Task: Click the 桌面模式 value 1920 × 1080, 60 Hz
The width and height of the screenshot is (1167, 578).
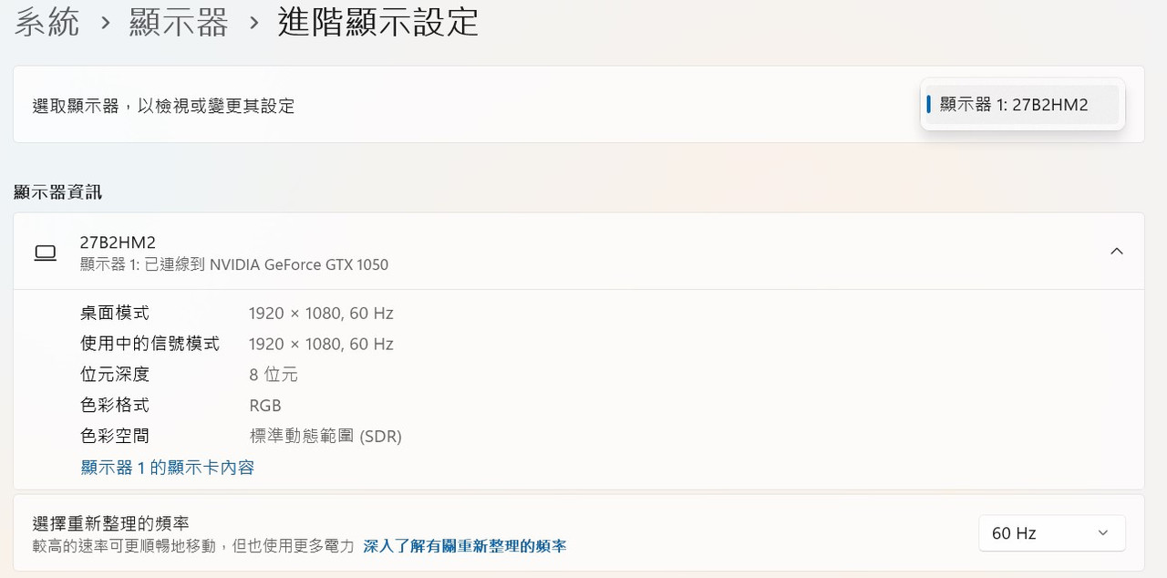Action: coord(321,314)
